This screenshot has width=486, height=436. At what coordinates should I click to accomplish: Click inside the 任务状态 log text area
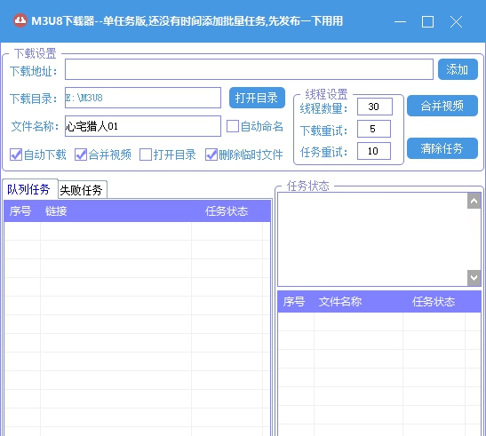click(372, 239)
